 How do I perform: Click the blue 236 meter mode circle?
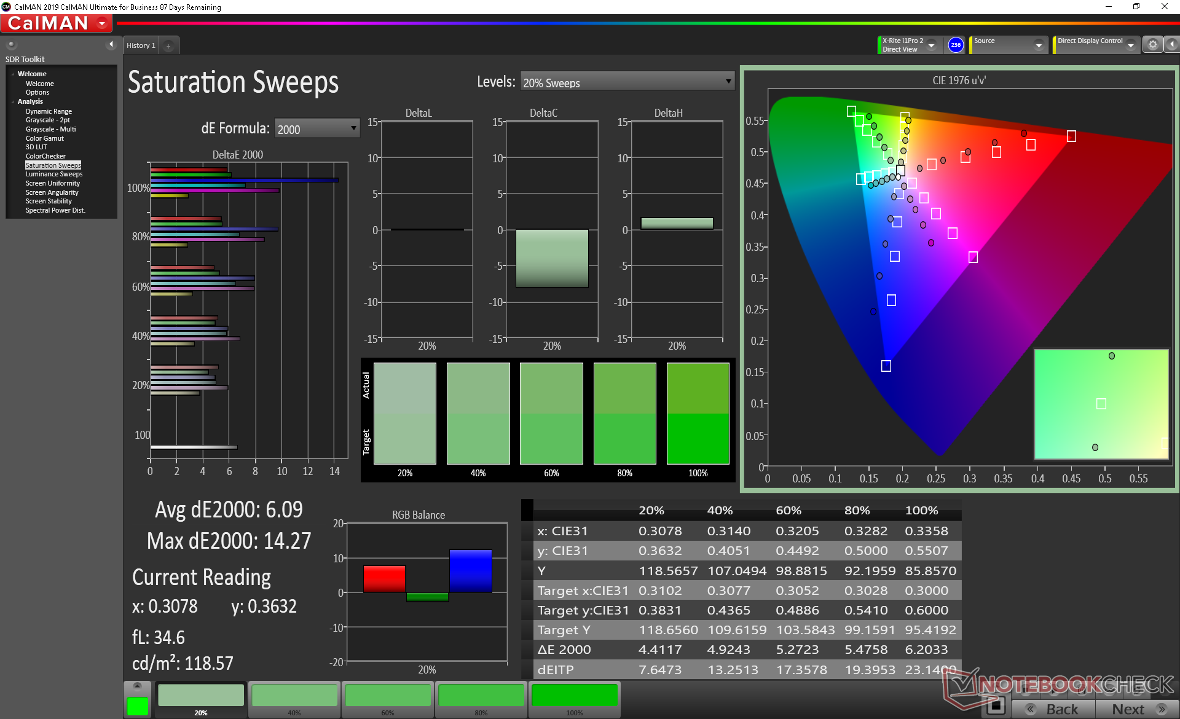(x=956, y=45)
